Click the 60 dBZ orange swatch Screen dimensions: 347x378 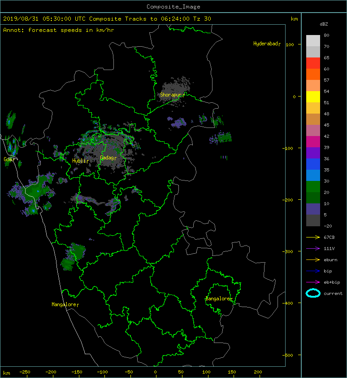pyautogui.click(x=313, y=74)
